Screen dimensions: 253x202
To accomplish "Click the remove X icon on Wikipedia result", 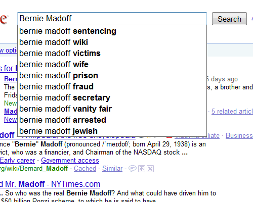I will tap(150, 169).
